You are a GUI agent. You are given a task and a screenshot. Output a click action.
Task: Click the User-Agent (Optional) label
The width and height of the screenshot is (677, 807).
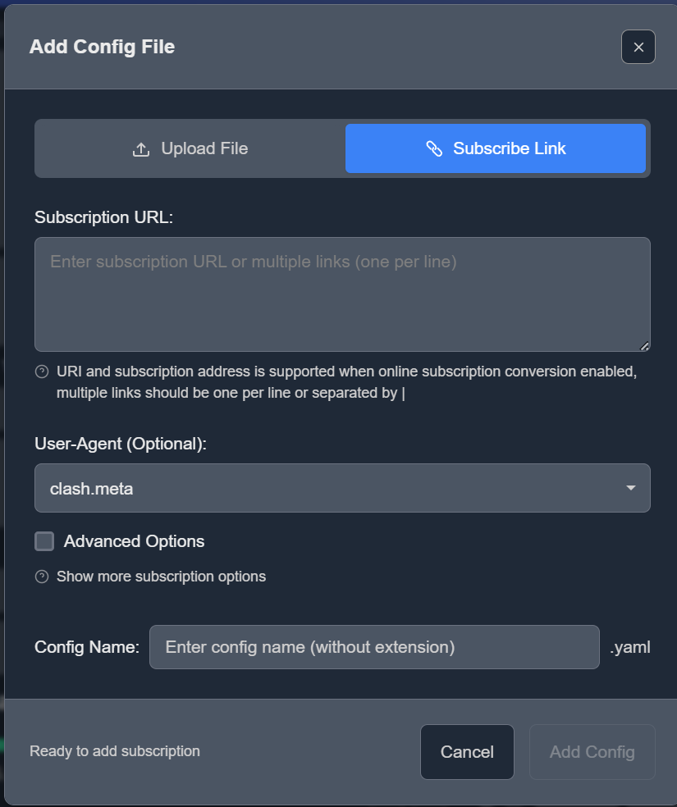coord(121,444)
